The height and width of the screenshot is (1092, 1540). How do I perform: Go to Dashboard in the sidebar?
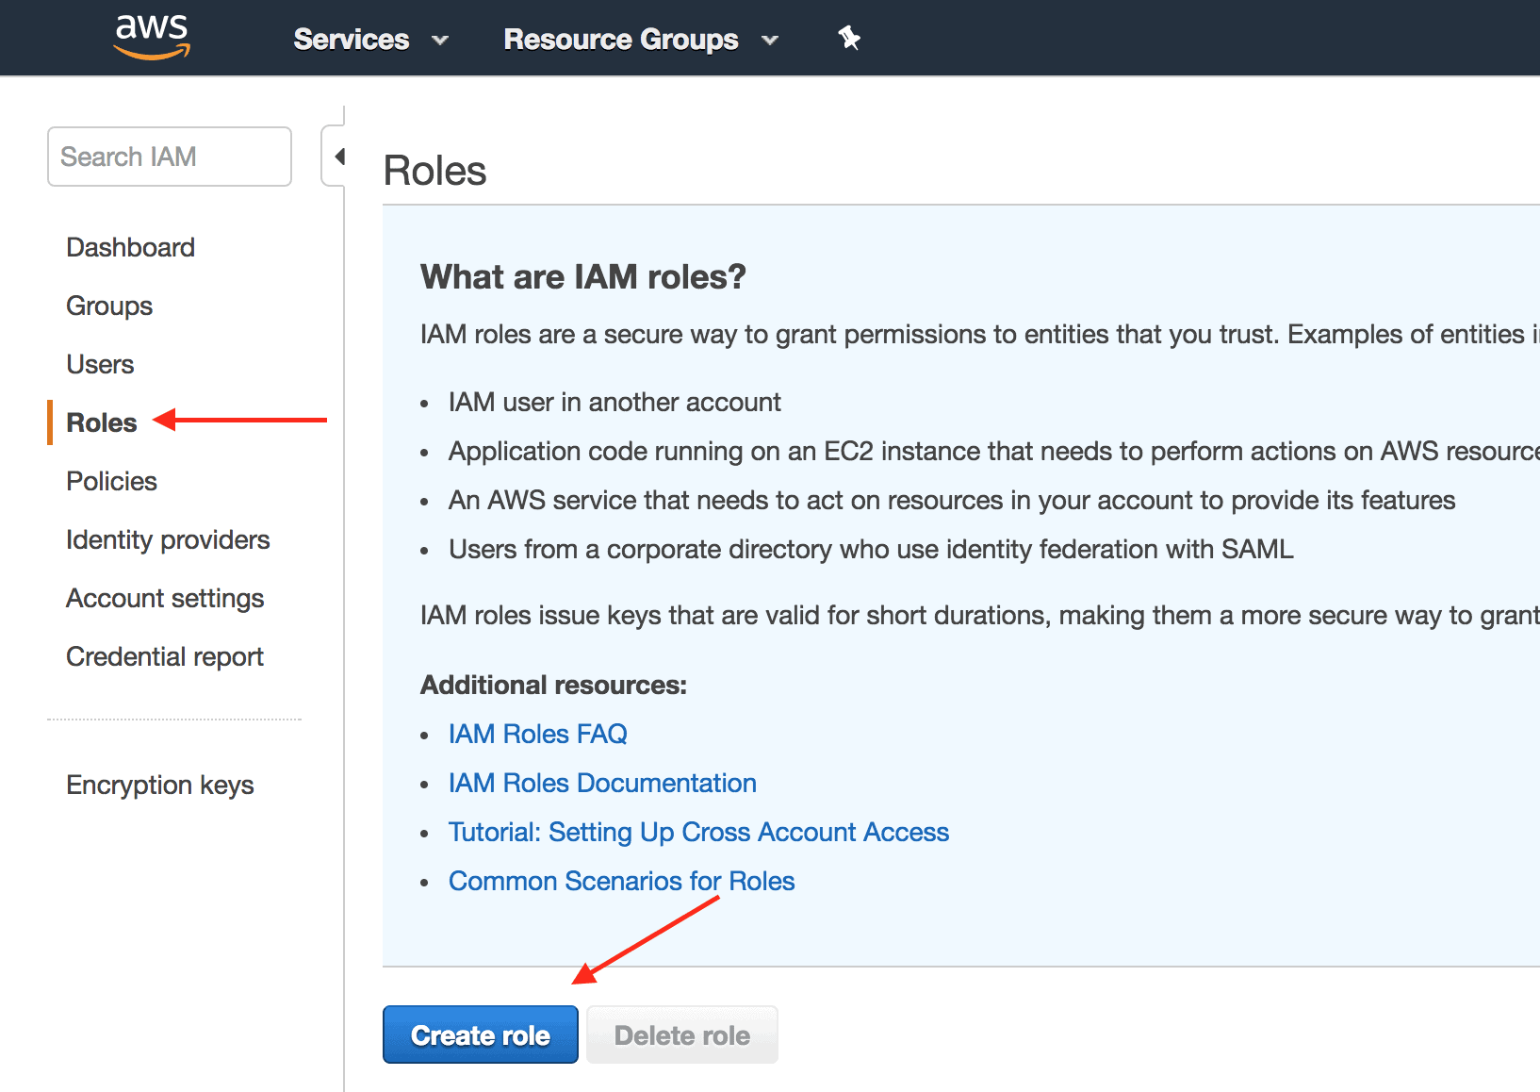click(x=130, y=247)
